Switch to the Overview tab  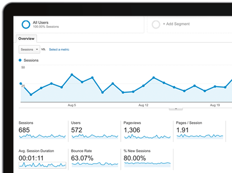(x=26, y=38)
